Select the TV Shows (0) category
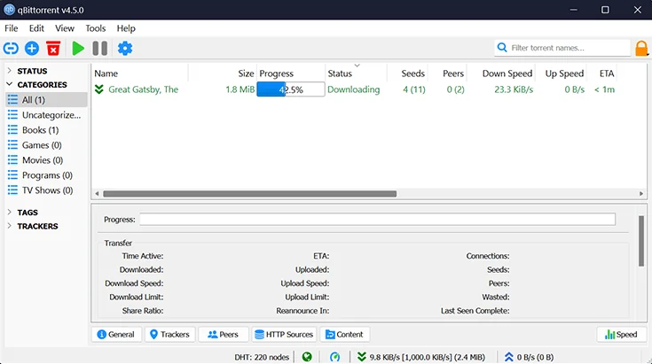This screenshot has width=652, height=364. click(x=46, y=190)
